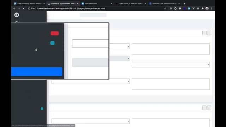Click the white cube extension icon
The width and height of the screenshot is (226, 127).
180,8
